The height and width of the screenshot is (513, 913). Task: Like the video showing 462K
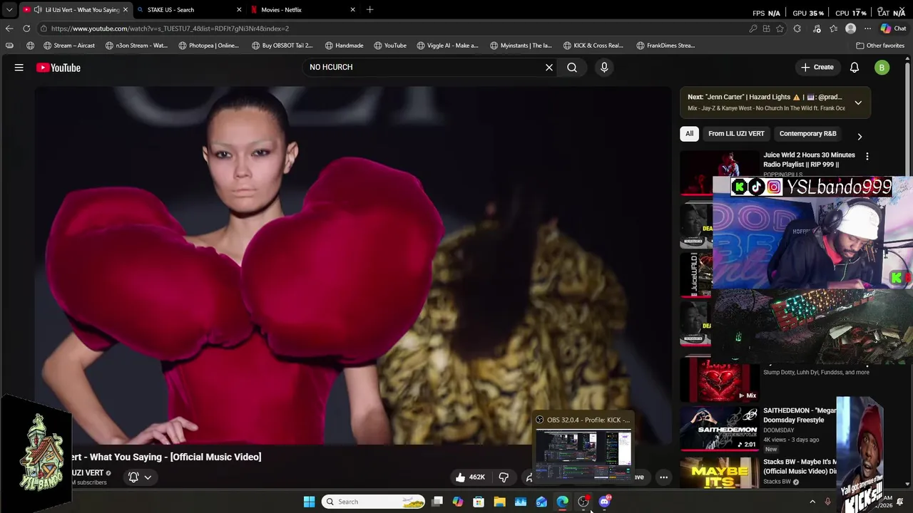(470, 477)
